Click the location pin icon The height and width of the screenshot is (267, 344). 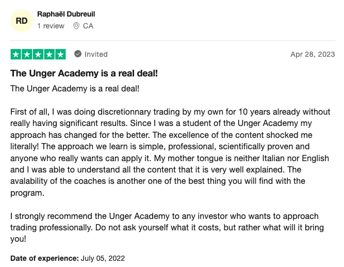[76, 26]
